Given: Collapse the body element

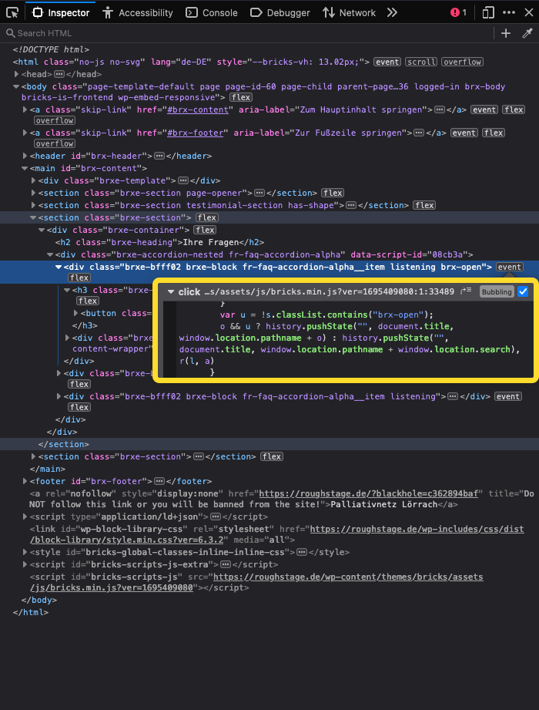Looking at the screenshot, I should tap(17, 86).
